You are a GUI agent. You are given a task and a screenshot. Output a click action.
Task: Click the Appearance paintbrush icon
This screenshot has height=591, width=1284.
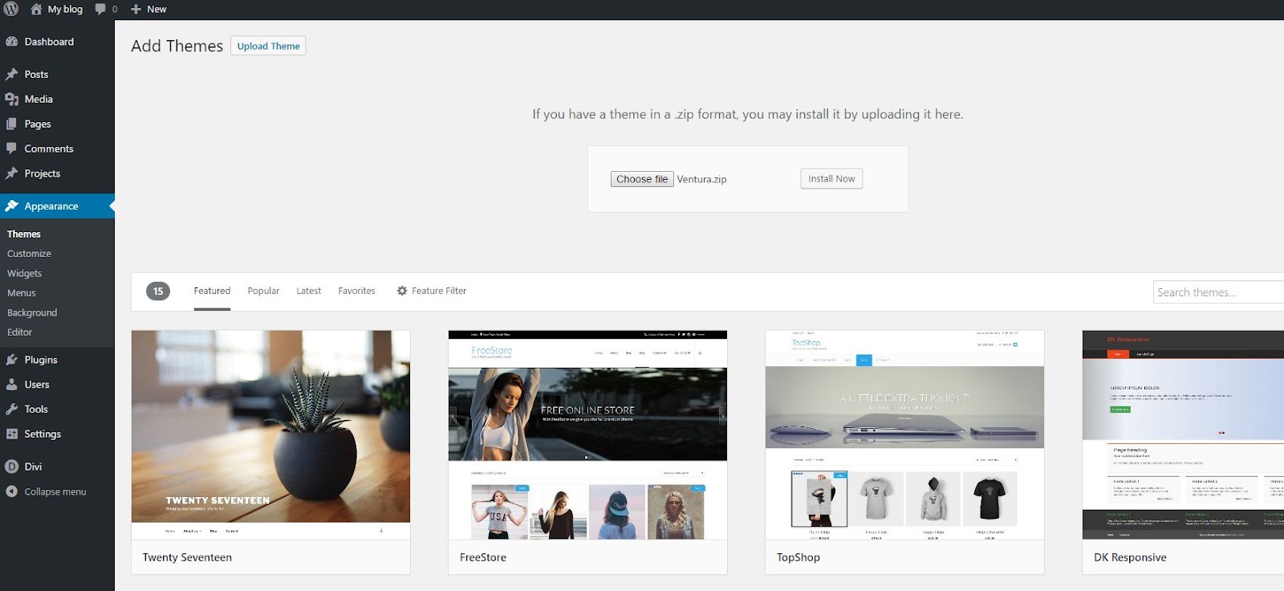pos(11,206)
